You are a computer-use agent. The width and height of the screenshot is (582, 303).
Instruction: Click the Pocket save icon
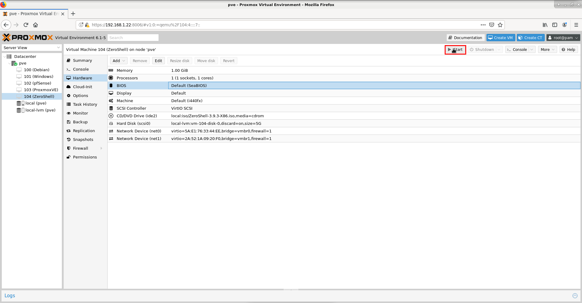tap(492, 25)
